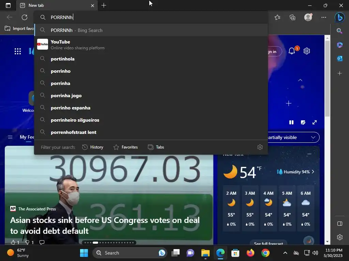The width and height of the screenshot is (349, 261).
Task: Open the Asian stocks sink headline
Action: [x=105, y=226]
